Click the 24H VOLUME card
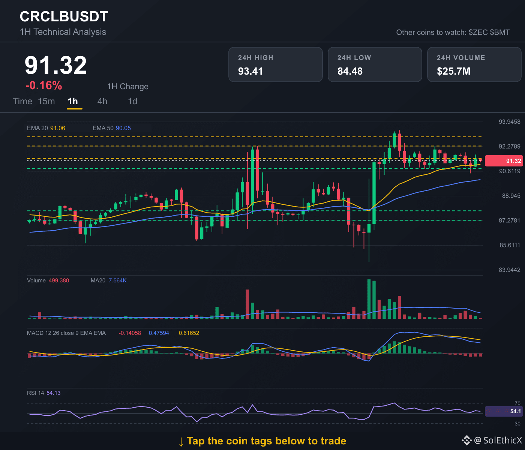 tap(474, 64)
